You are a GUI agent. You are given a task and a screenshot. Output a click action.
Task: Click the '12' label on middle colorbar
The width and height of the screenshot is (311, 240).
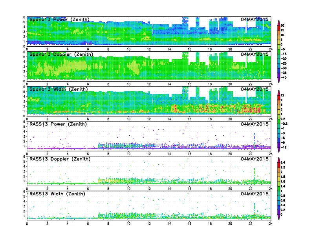(282, 95)
